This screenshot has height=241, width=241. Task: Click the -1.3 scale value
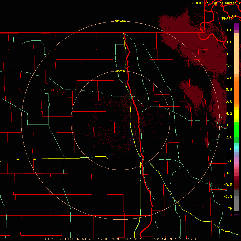pyautogui.click(x=228, y=197)
